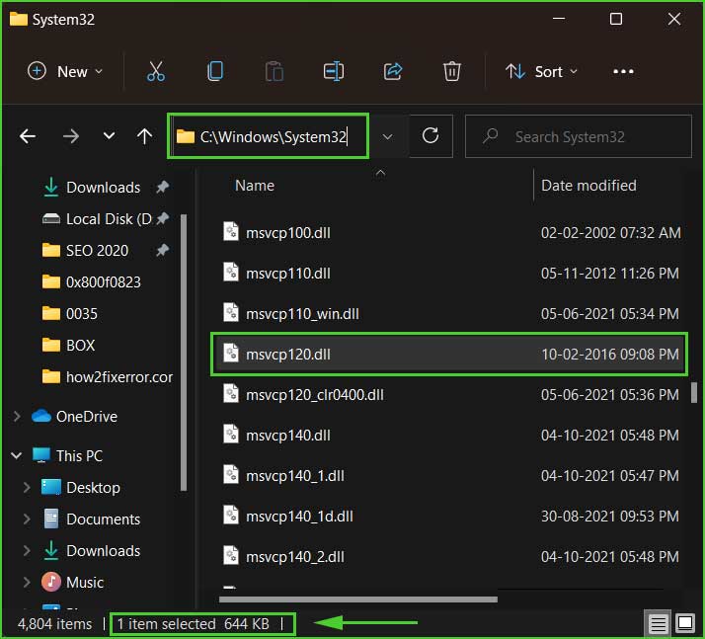Select the msvcp140_1d.dll file
Screen dimensions: 705x639
tap(299, 517)
